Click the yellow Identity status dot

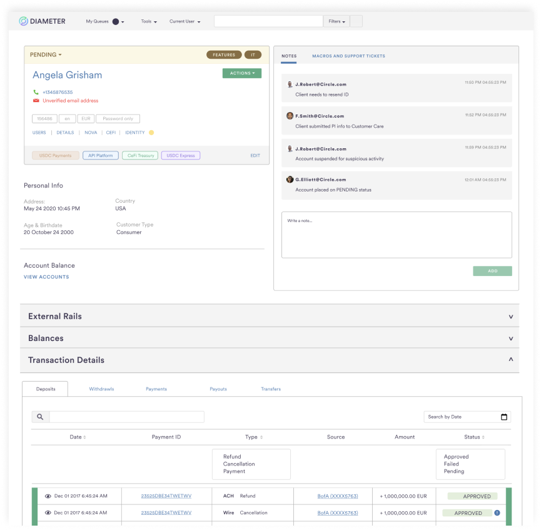(151, 133)
